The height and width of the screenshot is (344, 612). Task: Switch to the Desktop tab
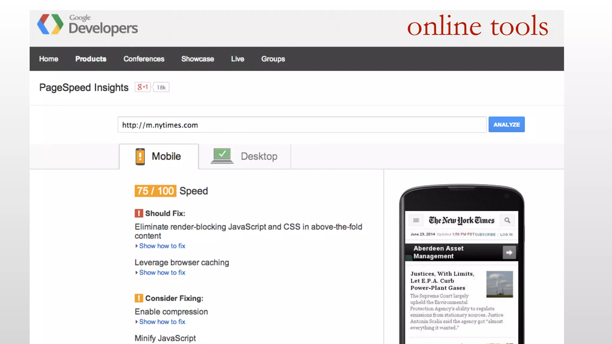[244, 156]
